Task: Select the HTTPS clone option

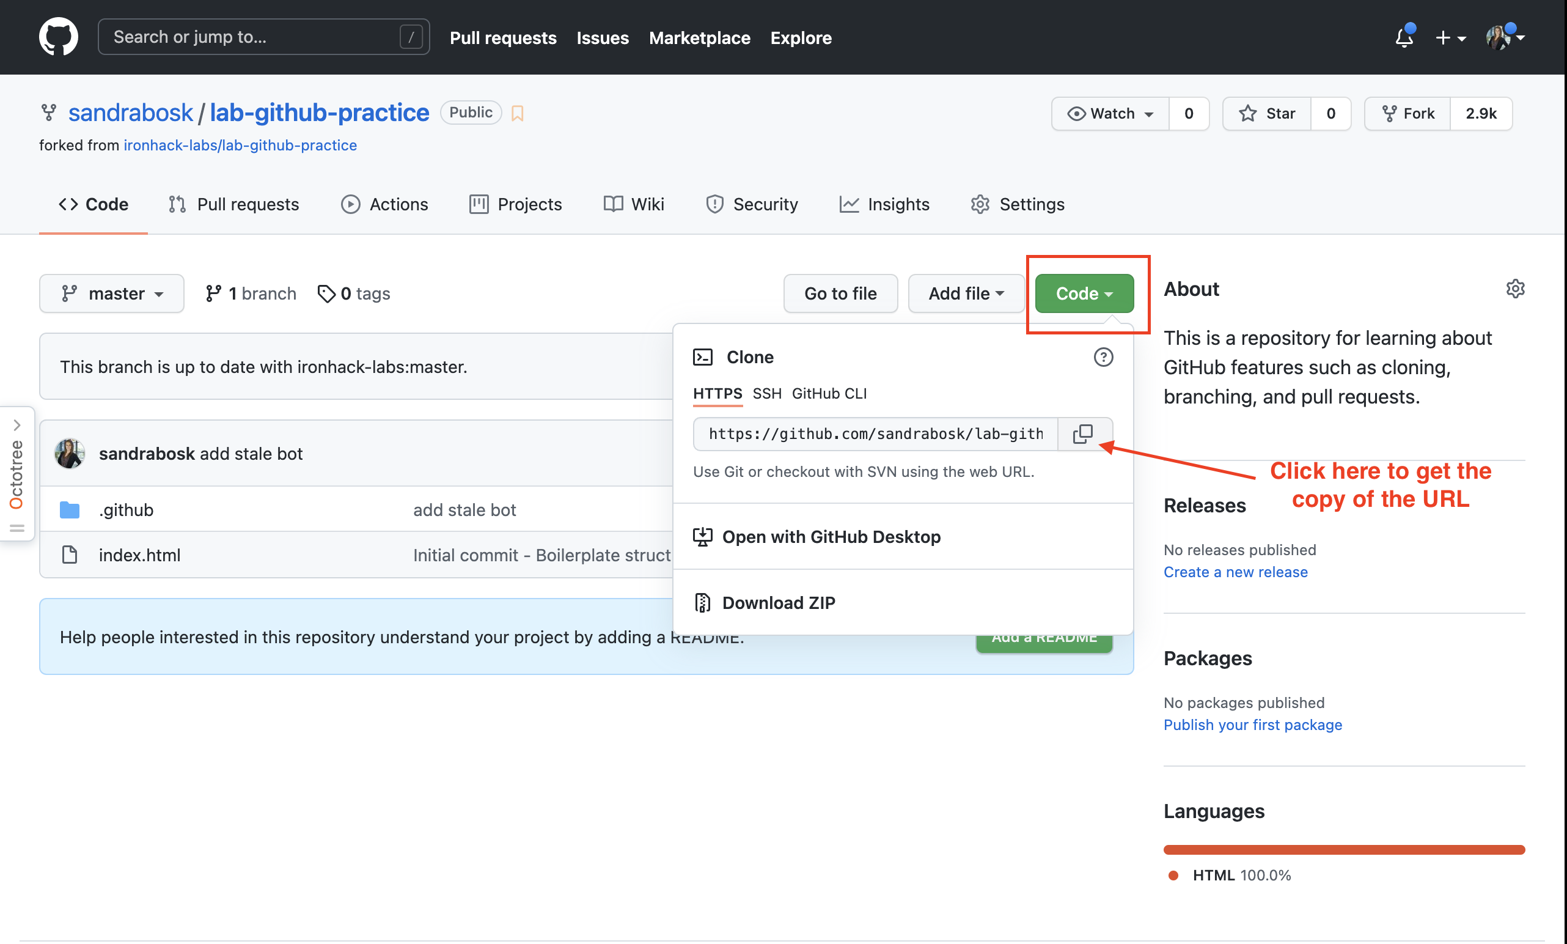Action: pyautogui.click(x=717, y=393)
